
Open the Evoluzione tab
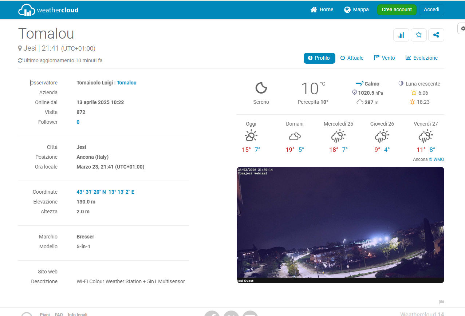point(421,58)
